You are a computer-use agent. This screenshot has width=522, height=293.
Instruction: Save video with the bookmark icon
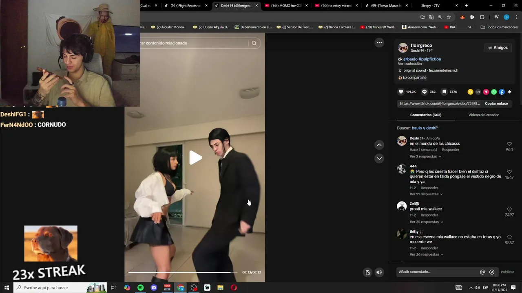(444, 92)
